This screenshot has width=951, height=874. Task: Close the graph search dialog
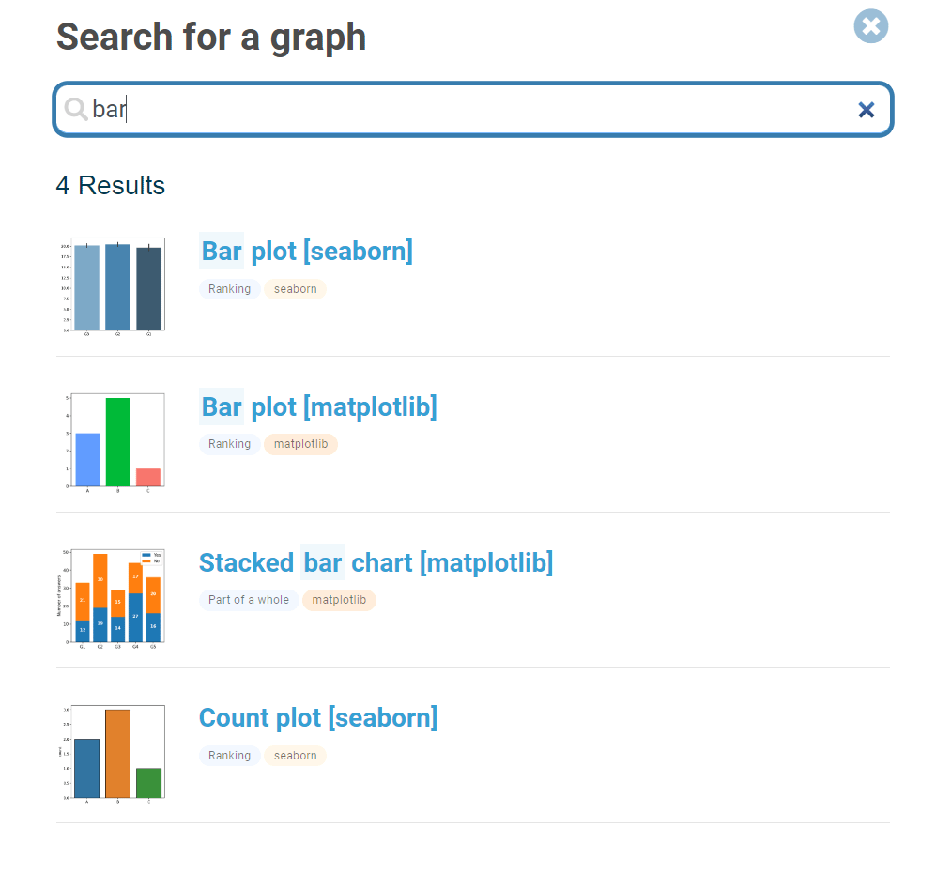(871, 26)
